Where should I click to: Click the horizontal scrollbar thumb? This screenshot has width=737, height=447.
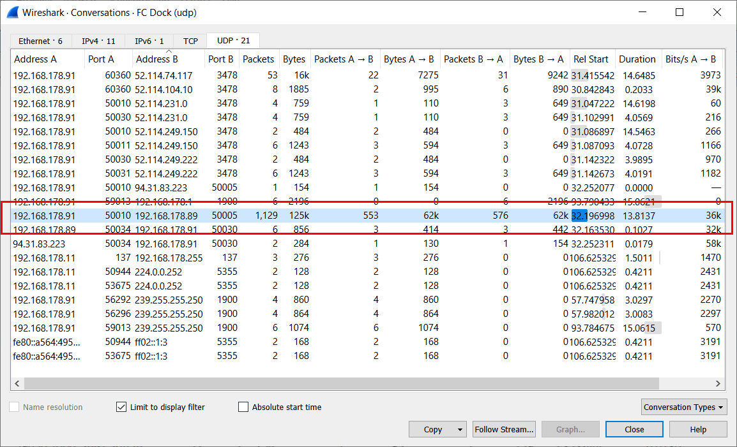(x=342, y=384)
